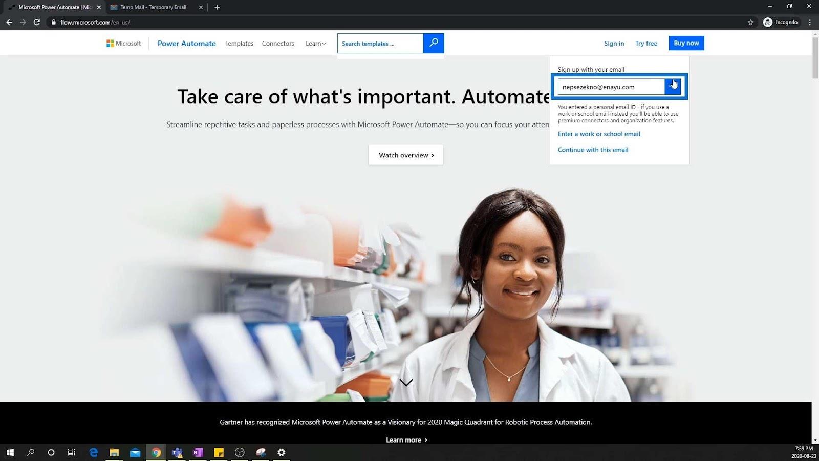Click the browser back arrow
Viewport: 819px width, 461px height.
tap(9, 22)
